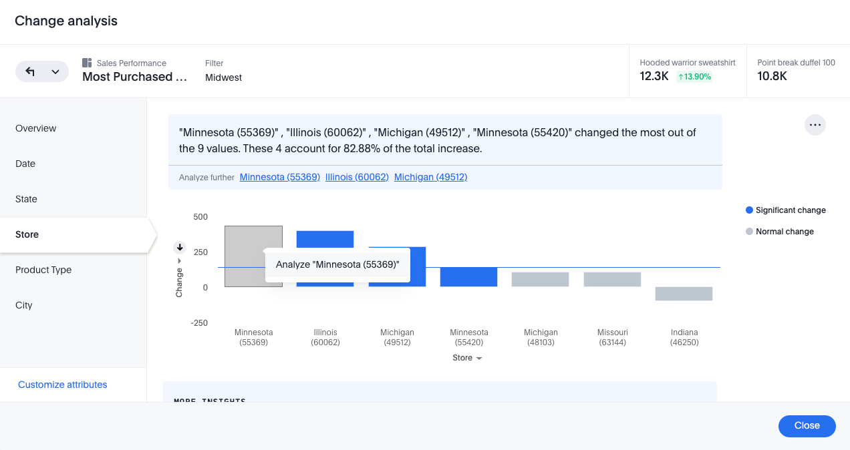Select the Product Type tab

click(x=43, y=270)
